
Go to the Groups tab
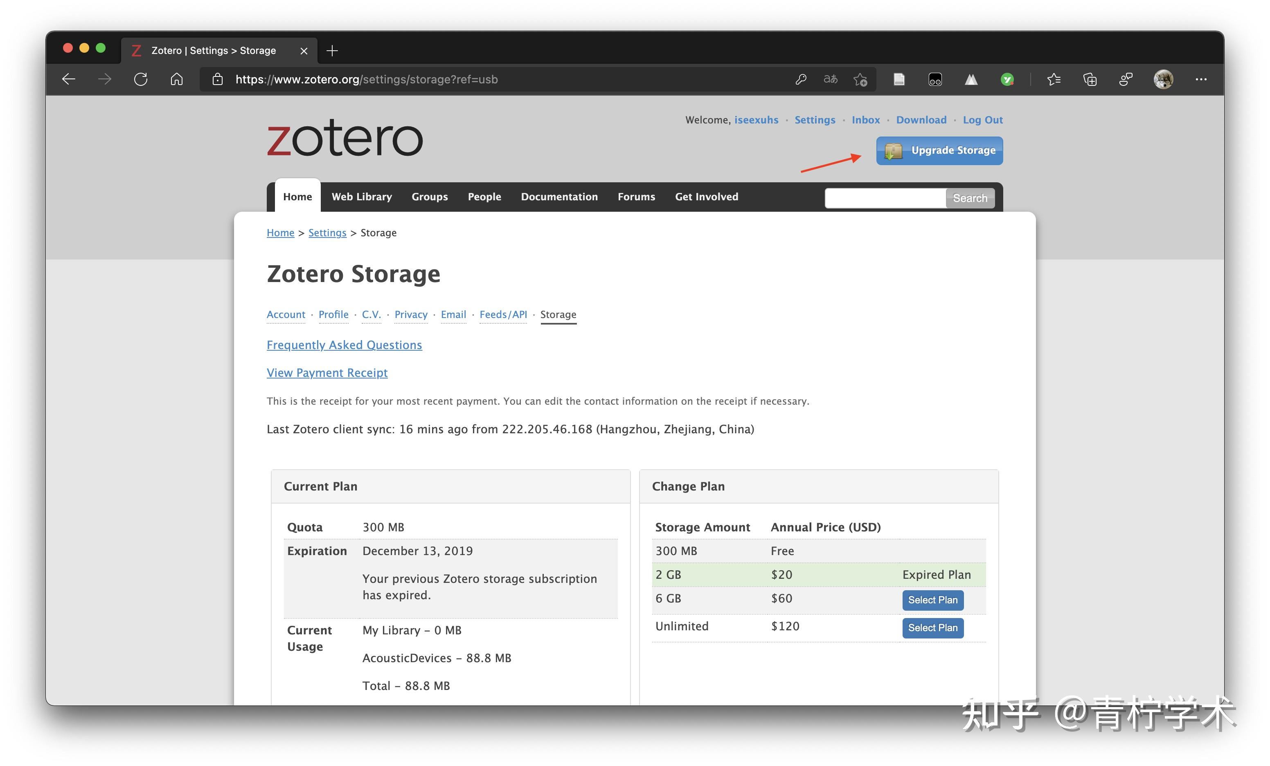tap(429, 197)
